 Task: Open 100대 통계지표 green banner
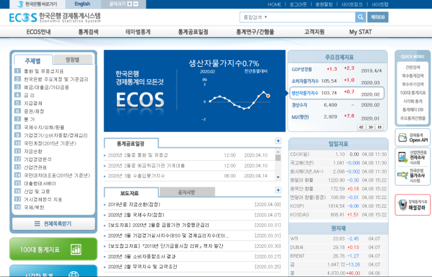(53, 249)
